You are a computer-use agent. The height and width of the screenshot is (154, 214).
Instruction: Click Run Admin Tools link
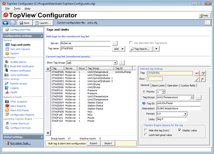[21, 143]
